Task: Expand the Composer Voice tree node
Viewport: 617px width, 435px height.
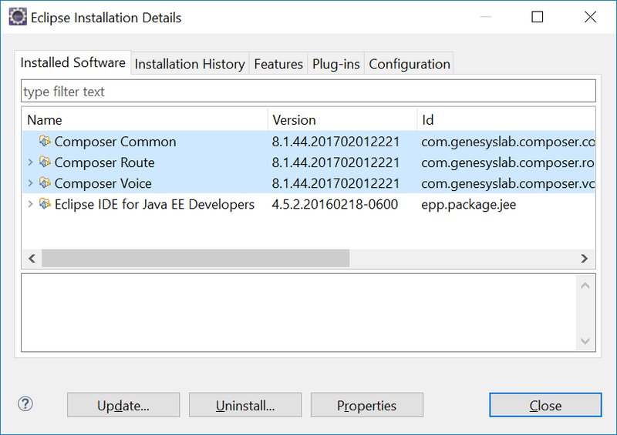Action: coord(31,183)
